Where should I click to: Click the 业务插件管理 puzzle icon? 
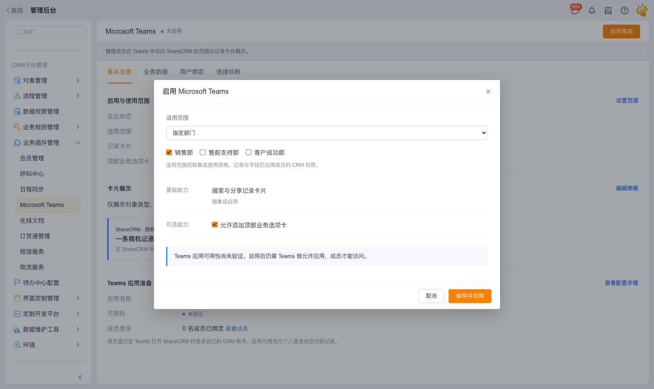pyautogui.click(x=17, y=143)
